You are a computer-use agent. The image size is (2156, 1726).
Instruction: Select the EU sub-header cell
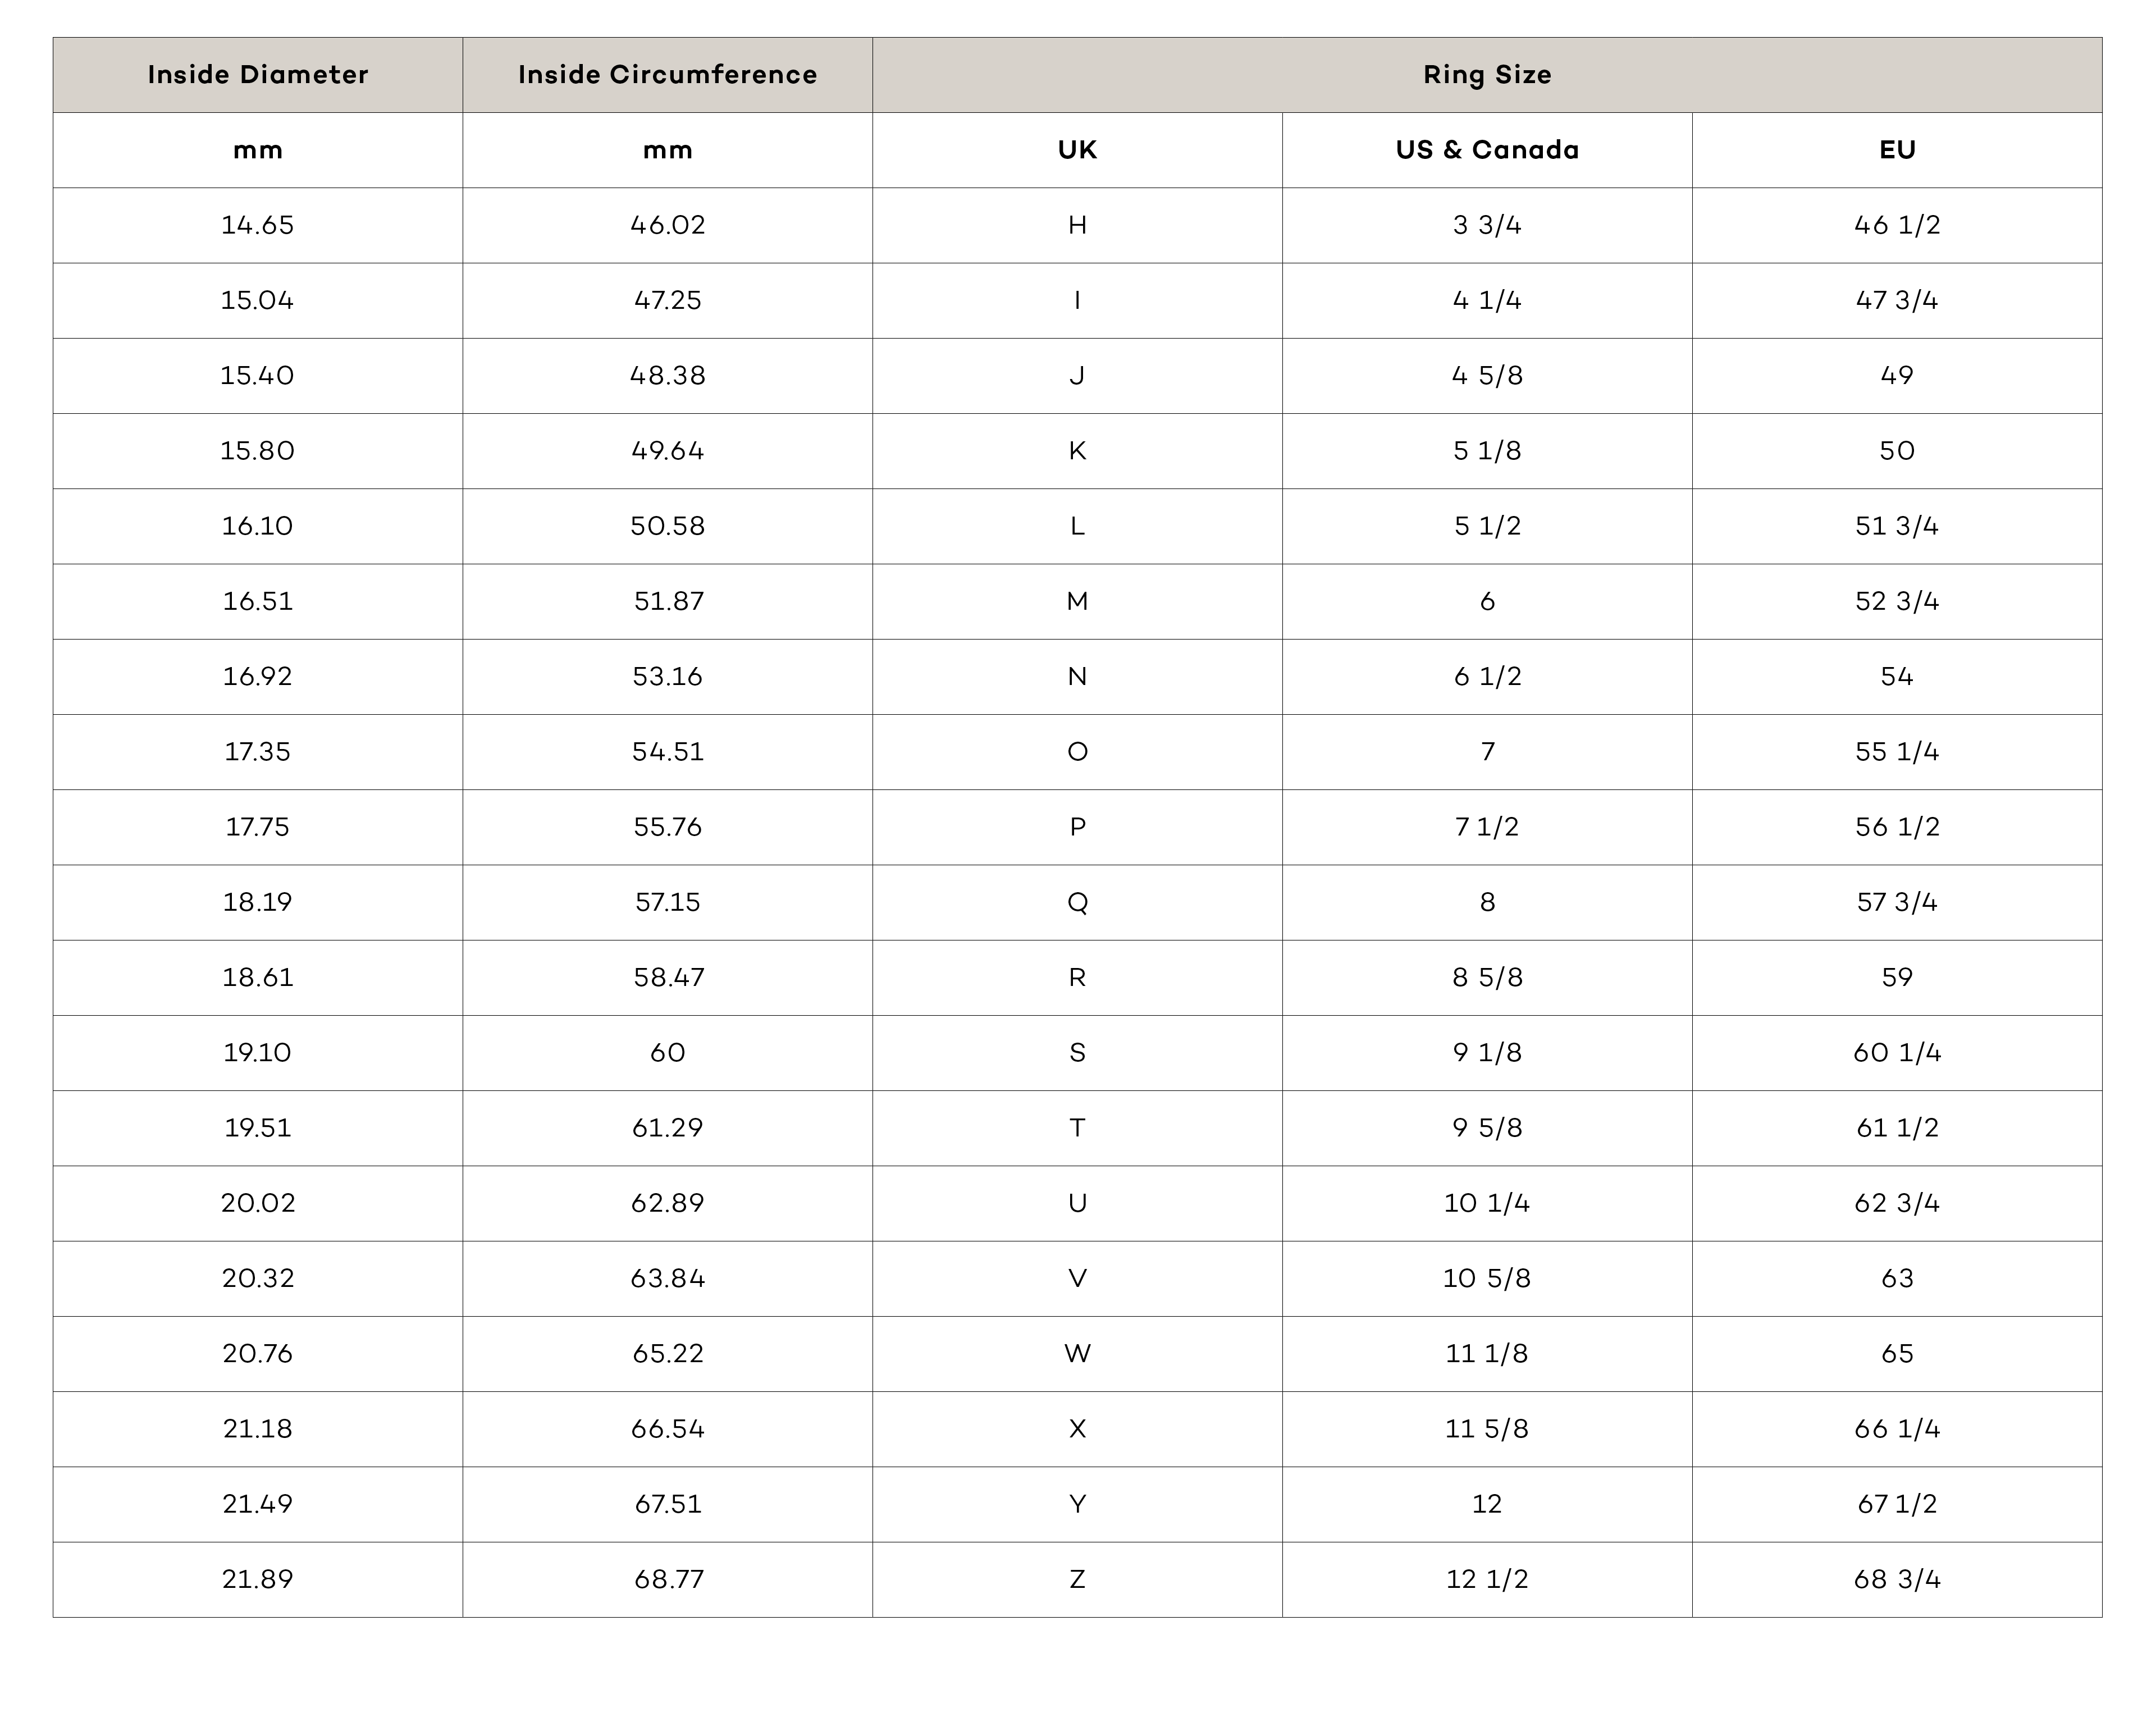[1896, 150]
